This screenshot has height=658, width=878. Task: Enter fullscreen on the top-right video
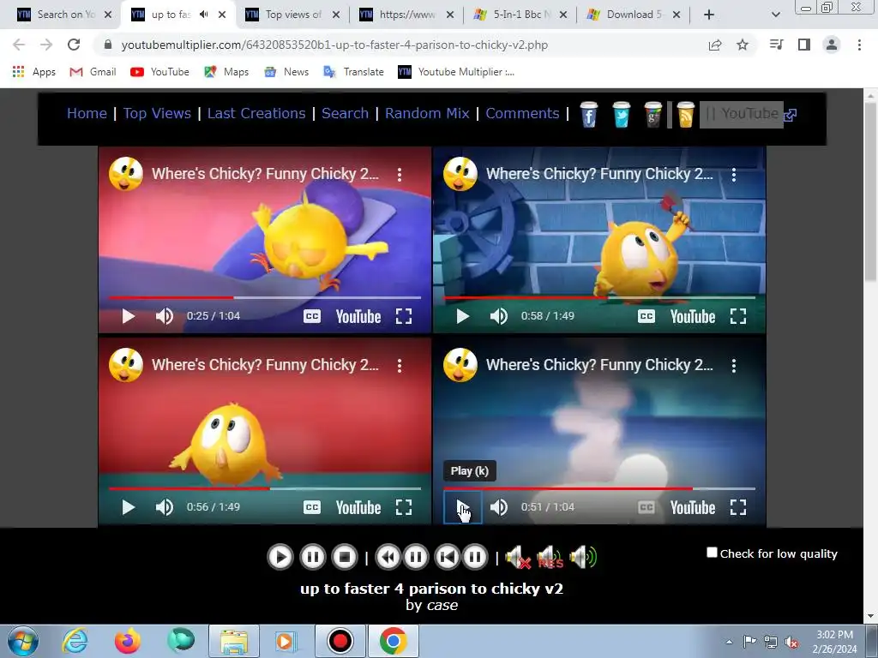click(x=738, y=316)
